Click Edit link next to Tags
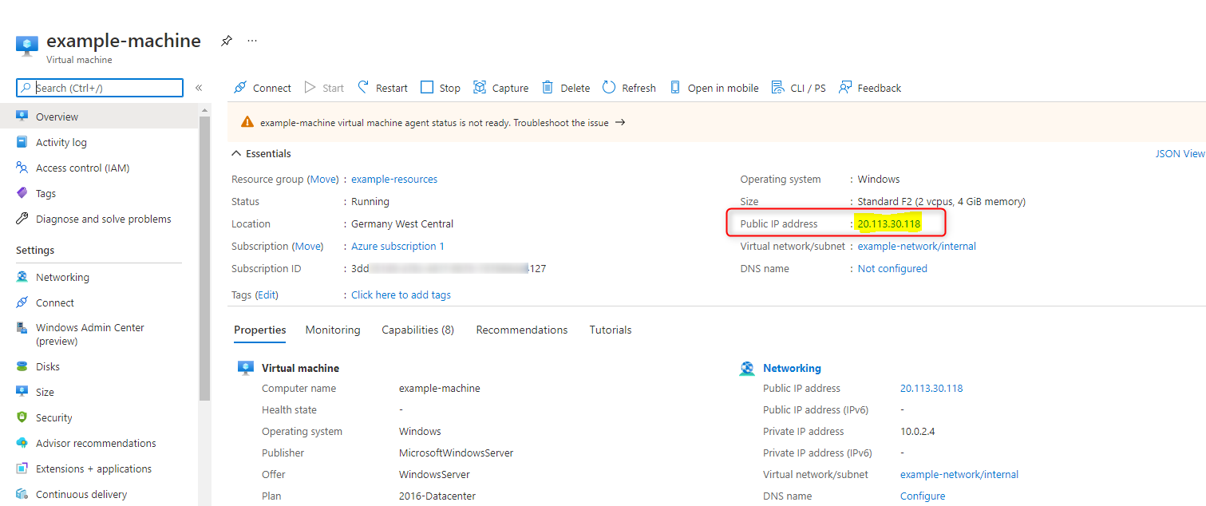 [x=267, y=295]
